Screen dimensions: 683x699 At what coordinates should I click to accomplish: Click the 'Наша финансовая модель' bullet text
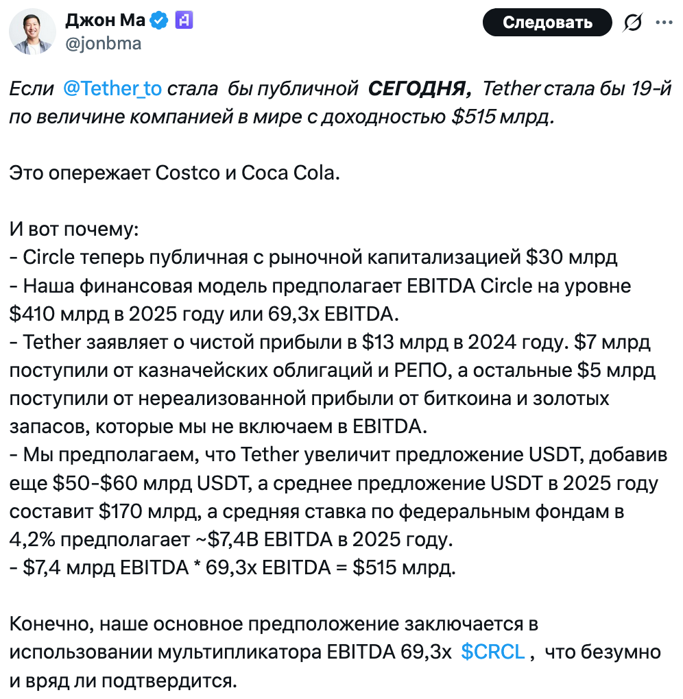click(x=320, y=299)
